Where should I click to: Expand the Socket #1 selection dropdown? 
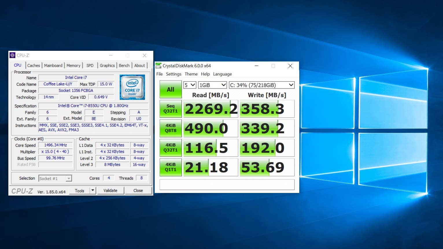coord(55,179)
